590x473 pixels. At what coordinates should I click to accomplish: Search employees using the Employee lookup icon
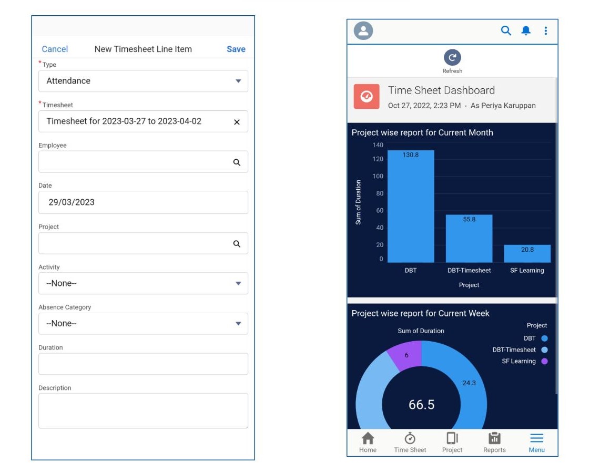point(237,162)
